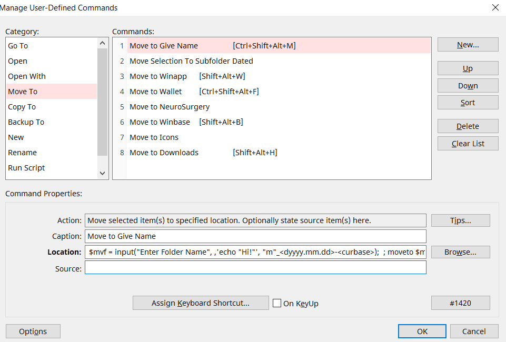Viewport: 506px width, 342px height.
Task: Delete the selected command
Action: [x=467, y=126]
